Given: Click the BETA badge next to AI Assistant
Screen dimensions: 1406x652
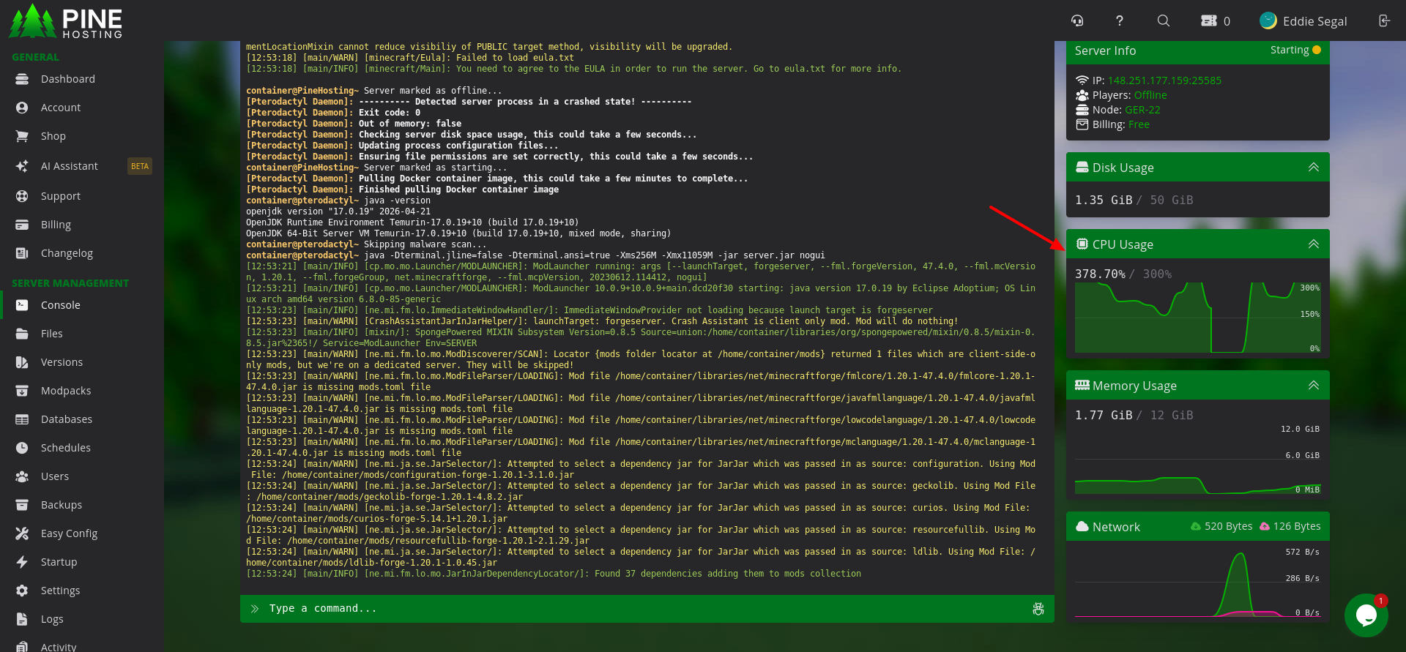Looking at the screenshot, I should [x=140, y=166].
